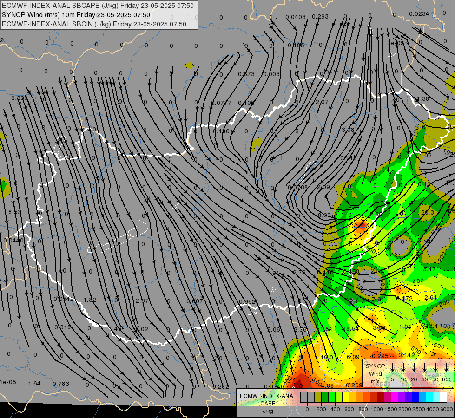Click the map value 1.38
This screenshot has height=418, width=455.
click(422, 98)
